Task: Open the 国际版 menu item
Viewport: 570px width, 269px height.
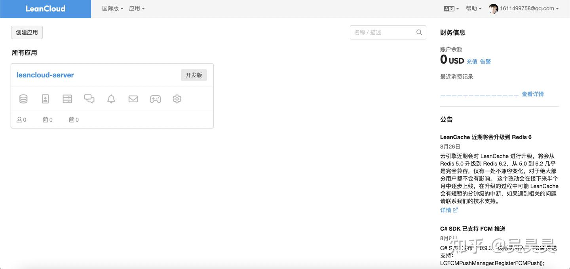Action: [112, 8]
